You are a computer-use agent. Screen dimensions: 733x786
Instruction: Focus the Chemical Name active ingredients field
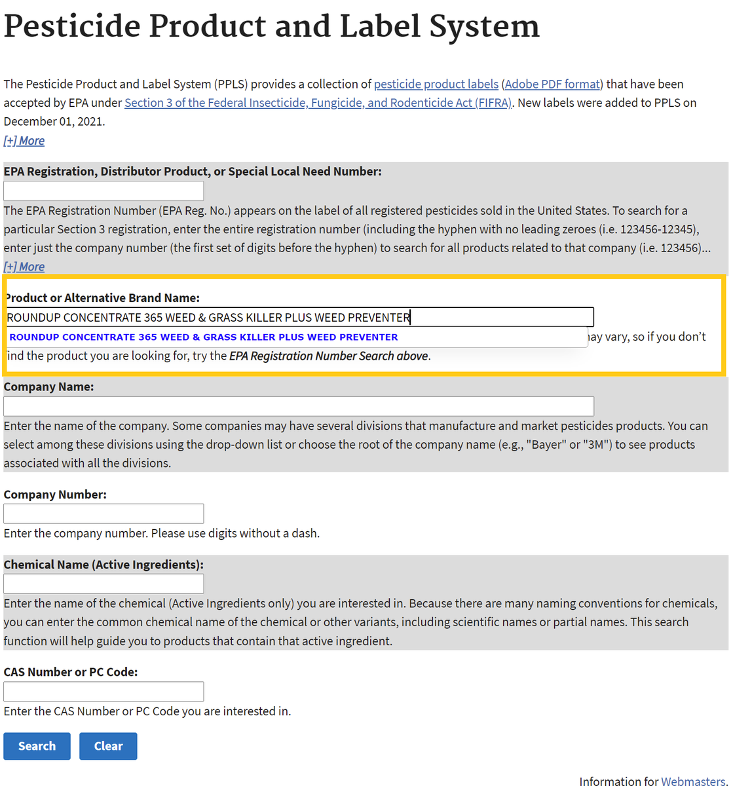tap(103, 584)
